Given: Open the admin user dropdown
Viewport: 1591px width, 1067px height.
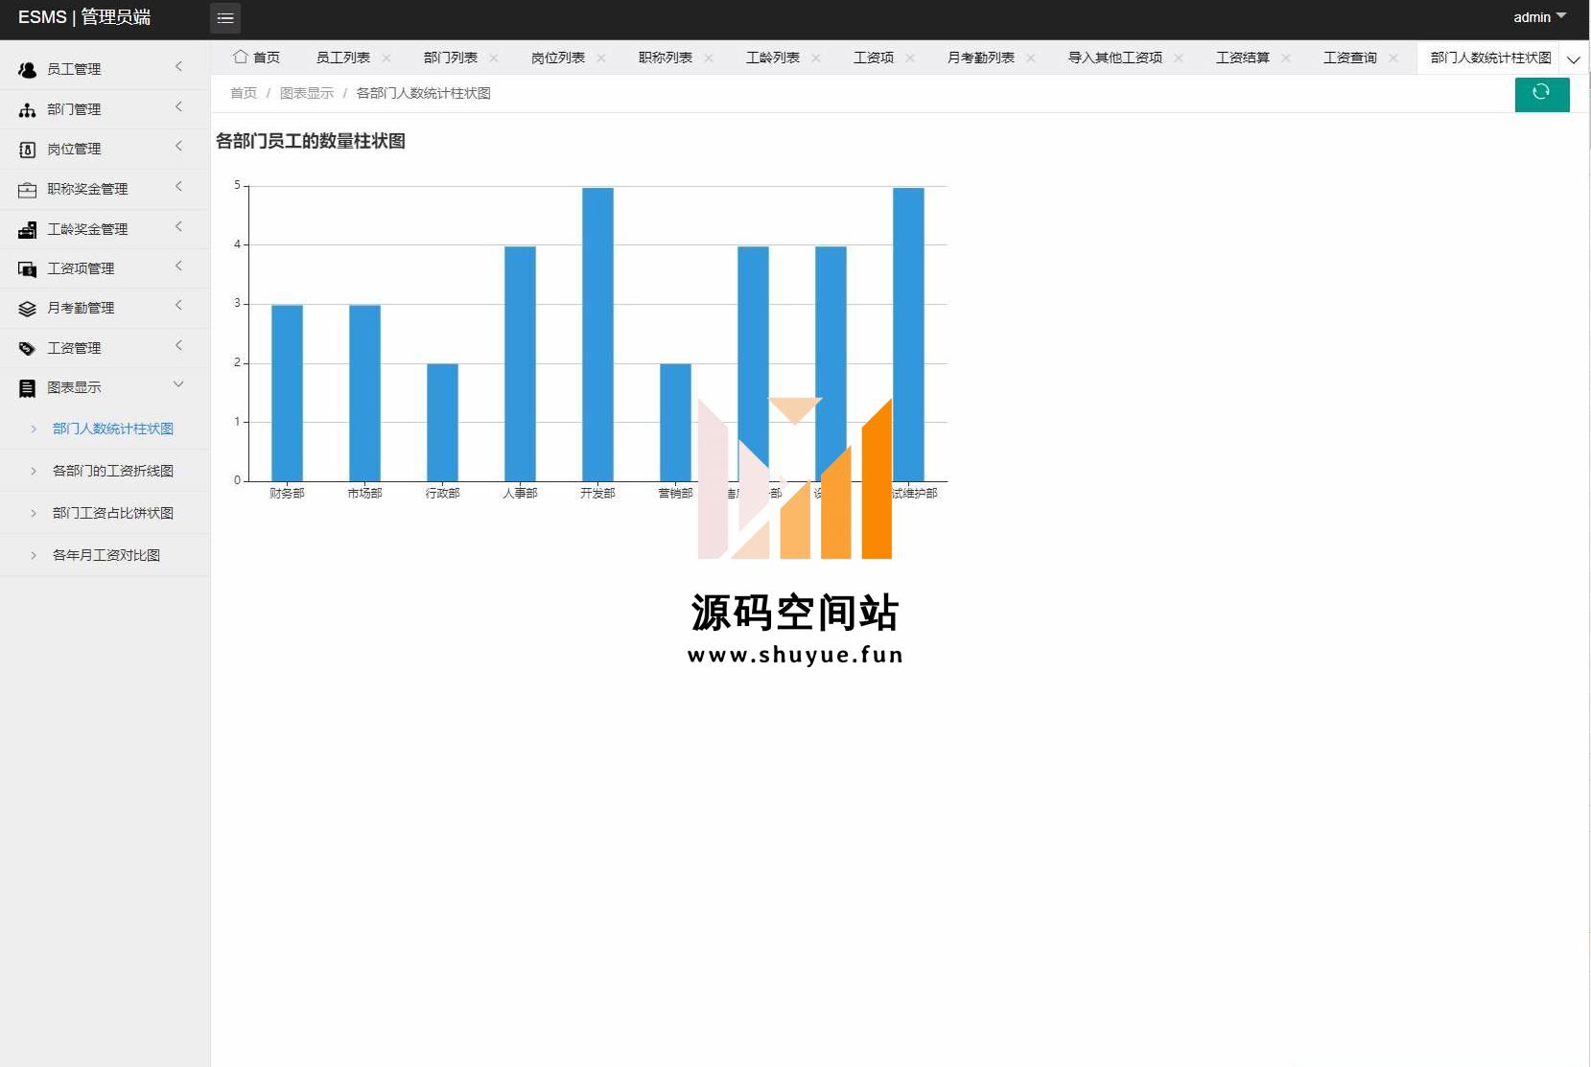Looking at the screenshot, I should (x=1538, y=17).
